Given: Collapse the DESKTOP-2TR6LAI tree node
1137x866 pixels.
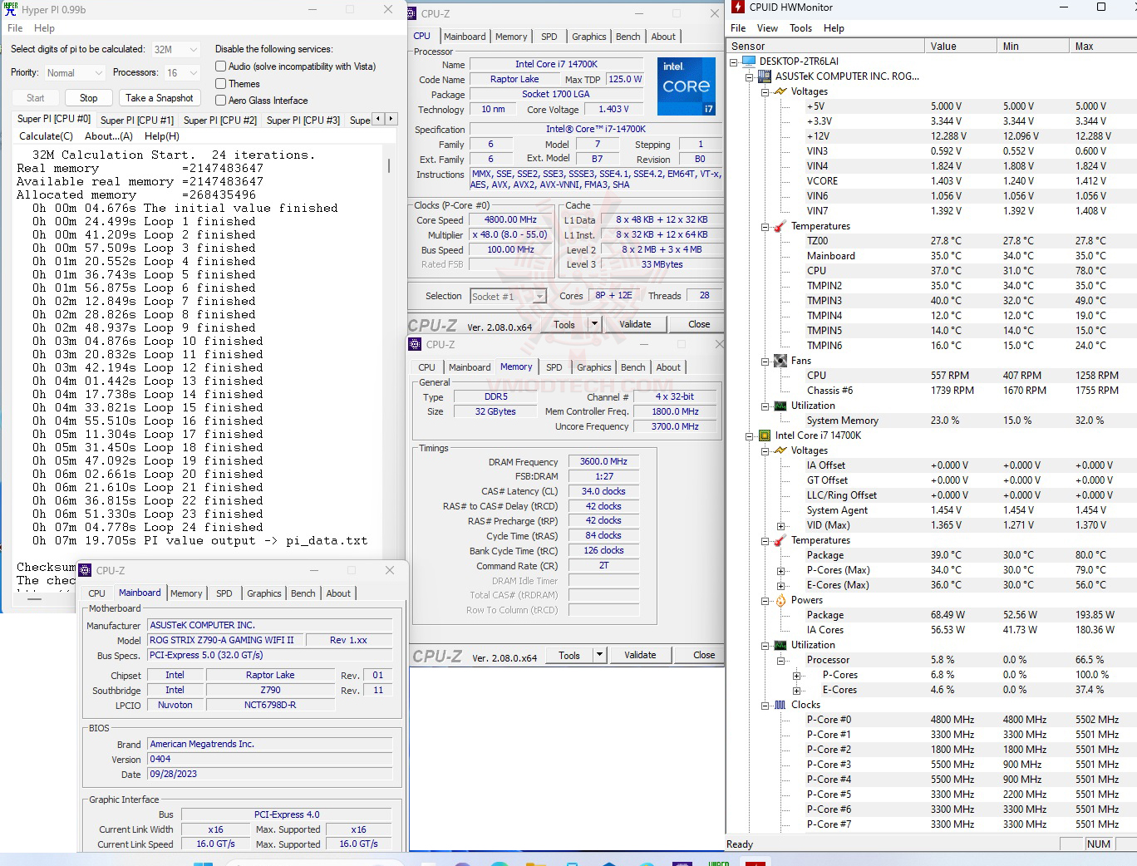Looking at the screenshot, I should [733, 62].
